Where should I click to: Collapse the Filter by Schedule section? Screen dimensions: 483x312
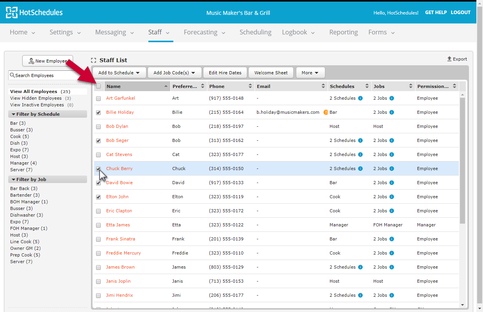[x=48, y=114]
